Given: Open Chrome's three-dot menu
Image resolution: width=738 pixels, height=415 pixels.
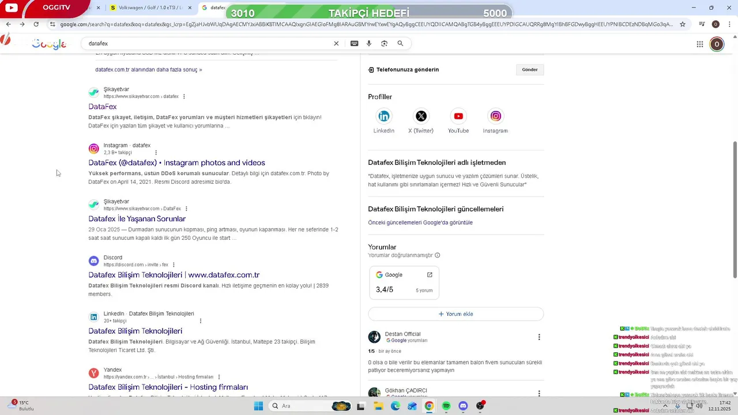Looking at the screenshot, I should (x=729, y=24).
